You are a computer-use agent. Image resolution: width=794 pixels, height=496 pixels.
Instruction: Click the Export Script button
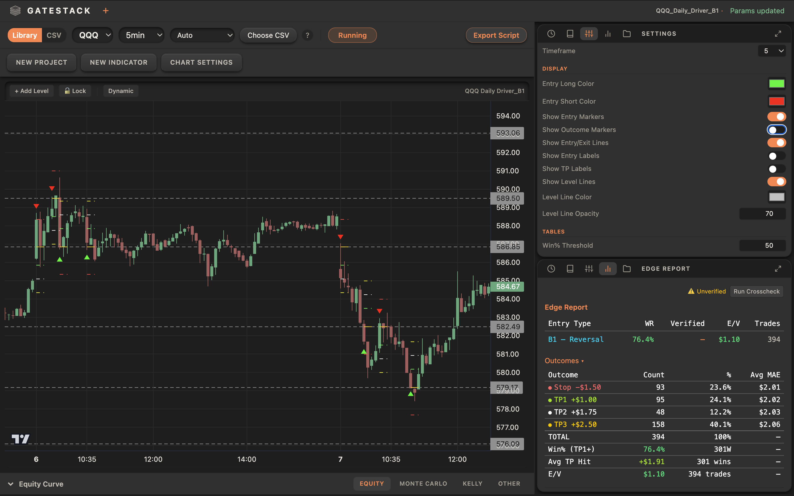[496, 35]
